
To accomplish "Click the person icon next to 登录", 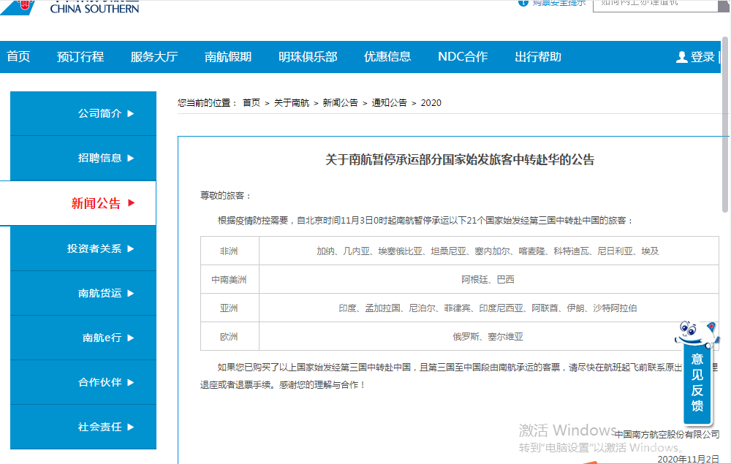I will (x=681, y=56).
